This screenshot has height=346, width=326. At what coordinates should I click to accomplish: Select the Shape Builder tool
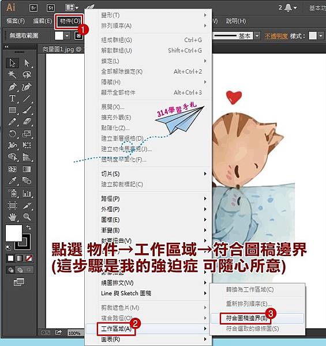pos(12,157)
